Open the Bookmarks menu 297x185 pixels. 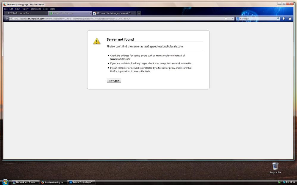(x=36, y=9)
